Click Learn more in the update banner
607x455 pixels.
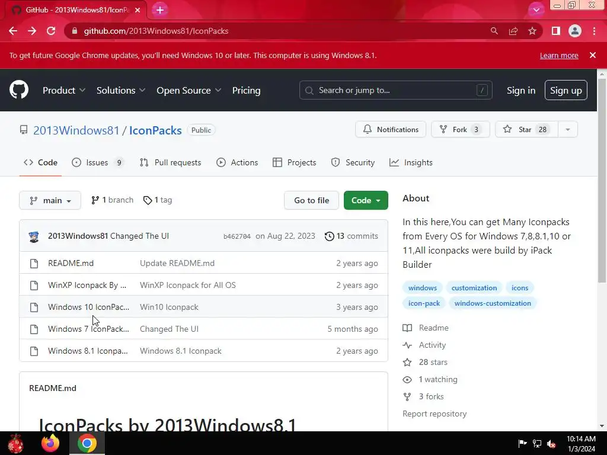click(x=559, y=55)
